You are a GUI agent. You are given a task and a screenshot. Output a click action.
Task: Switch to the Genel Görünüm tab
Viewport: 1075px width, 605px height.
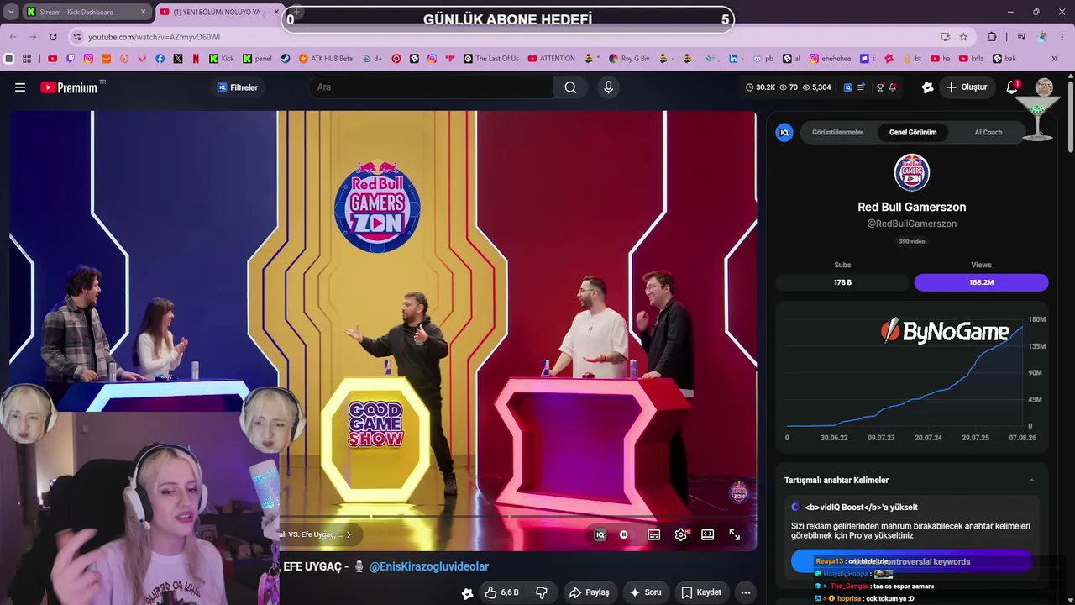913,133
